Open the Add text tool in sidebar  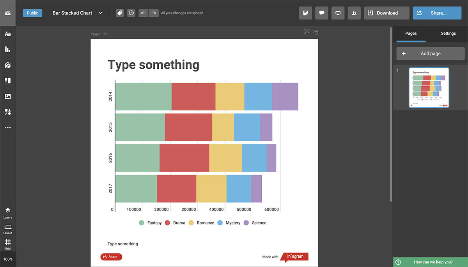click(x=8, y=34)
